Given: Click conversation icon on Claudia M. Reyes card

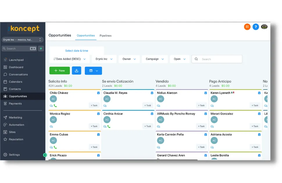Looking at the screenshot, I should click(x=105, y=106).
